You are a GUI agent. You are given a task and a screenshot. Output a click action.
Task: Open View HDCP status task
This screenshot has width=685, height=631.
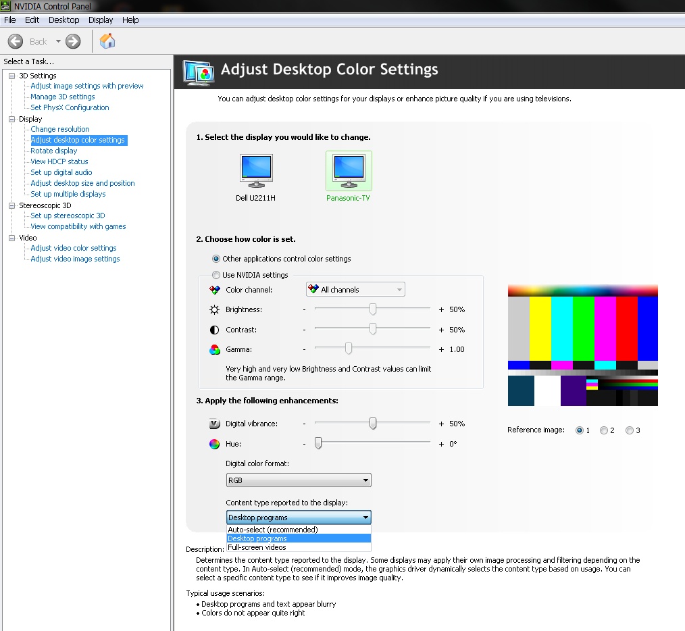point(59,161)
